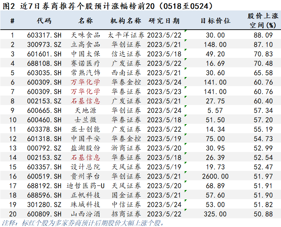Screen dimensions: 281x227
Task: Select date 2023/5/23 in row 7
Action: pyautogui.click(x=164, y=92)
